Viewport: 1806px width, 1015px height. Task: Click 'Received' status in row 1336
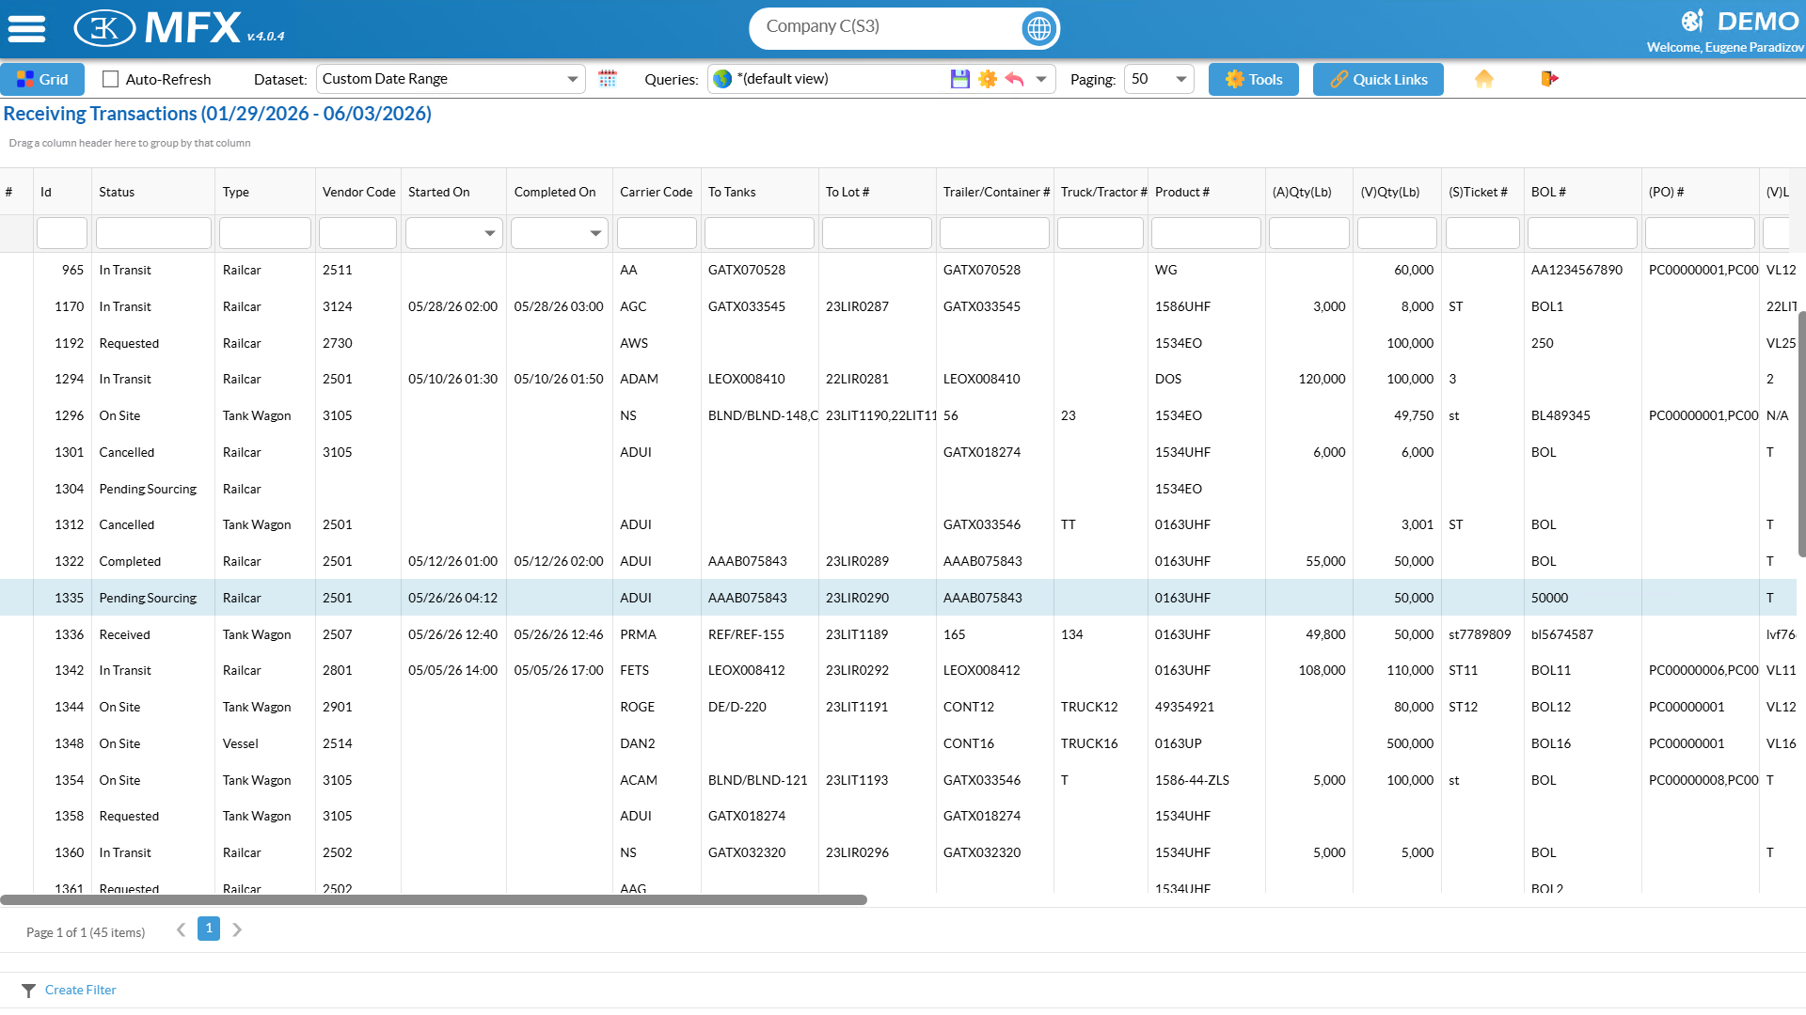(124, 634)
